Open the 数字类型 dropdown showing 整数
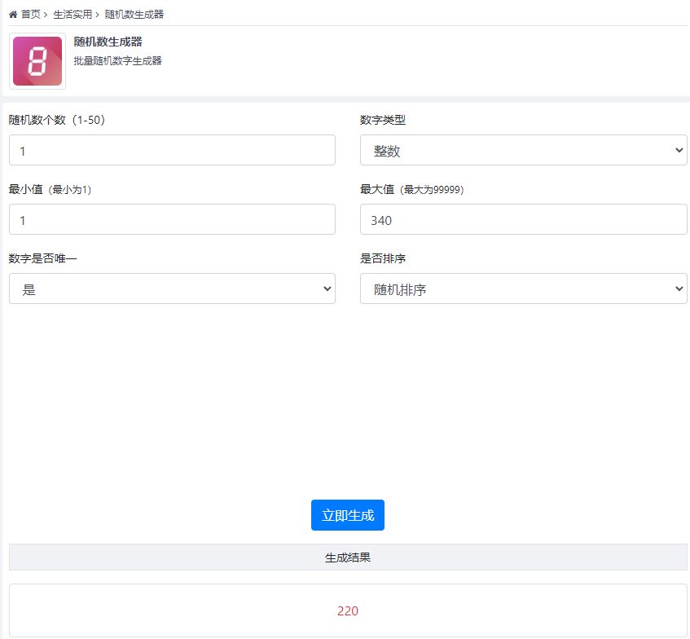690x639 pixels. pos(523,150)
